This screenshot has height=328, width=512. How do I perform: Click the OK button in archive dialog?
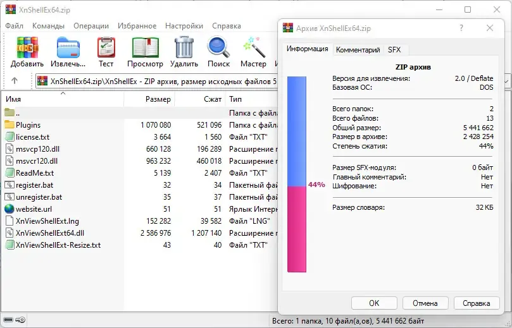point(374,303)
